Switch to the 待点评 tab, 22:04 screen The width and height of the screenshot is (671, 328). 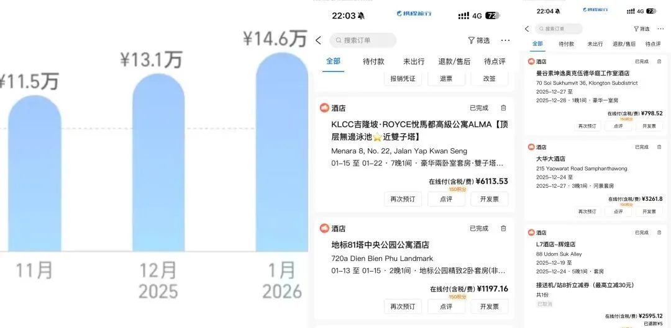tap(653, 43)
